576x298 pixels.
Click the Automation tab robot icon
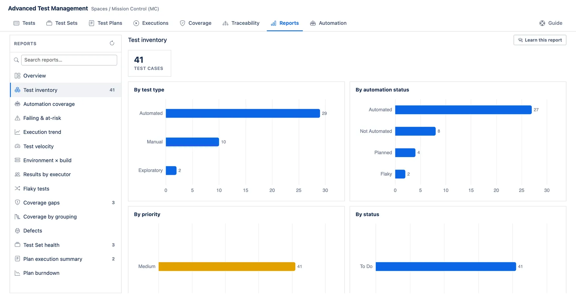coord(313,23)
